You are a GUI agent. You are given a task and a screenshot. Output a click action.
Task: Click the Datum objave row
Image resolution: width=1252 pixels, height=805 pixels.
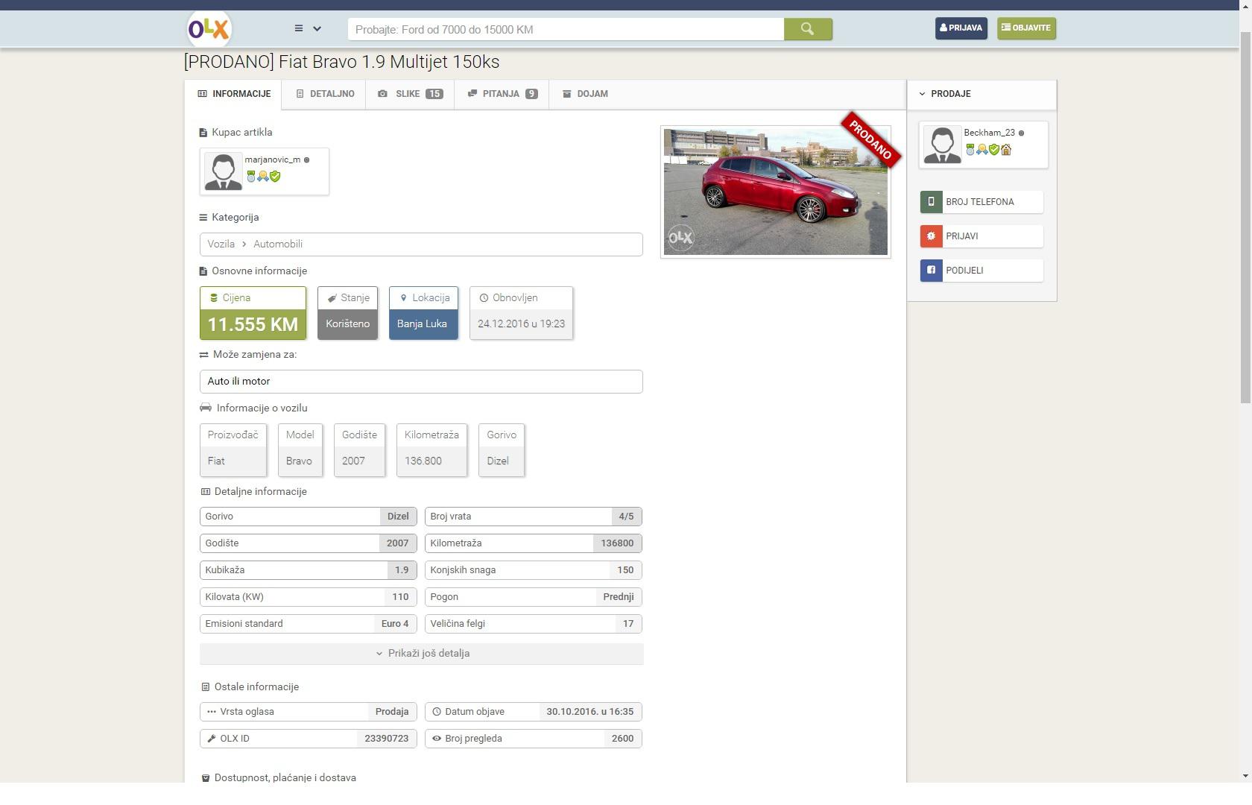(534, 712)
